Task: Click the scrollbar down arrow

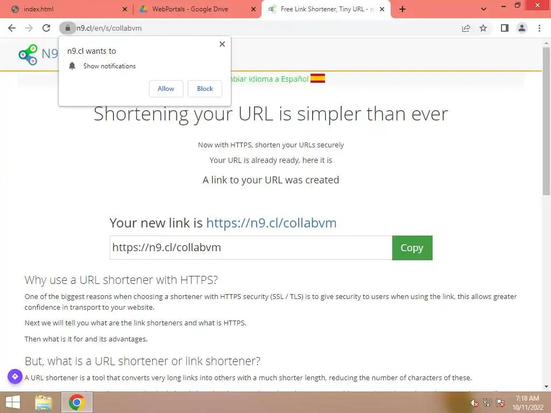Action: (x=546, y=387)
